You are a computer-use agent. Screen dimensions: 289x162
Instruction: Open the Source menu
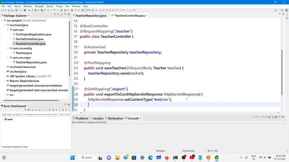coord(18,6)
